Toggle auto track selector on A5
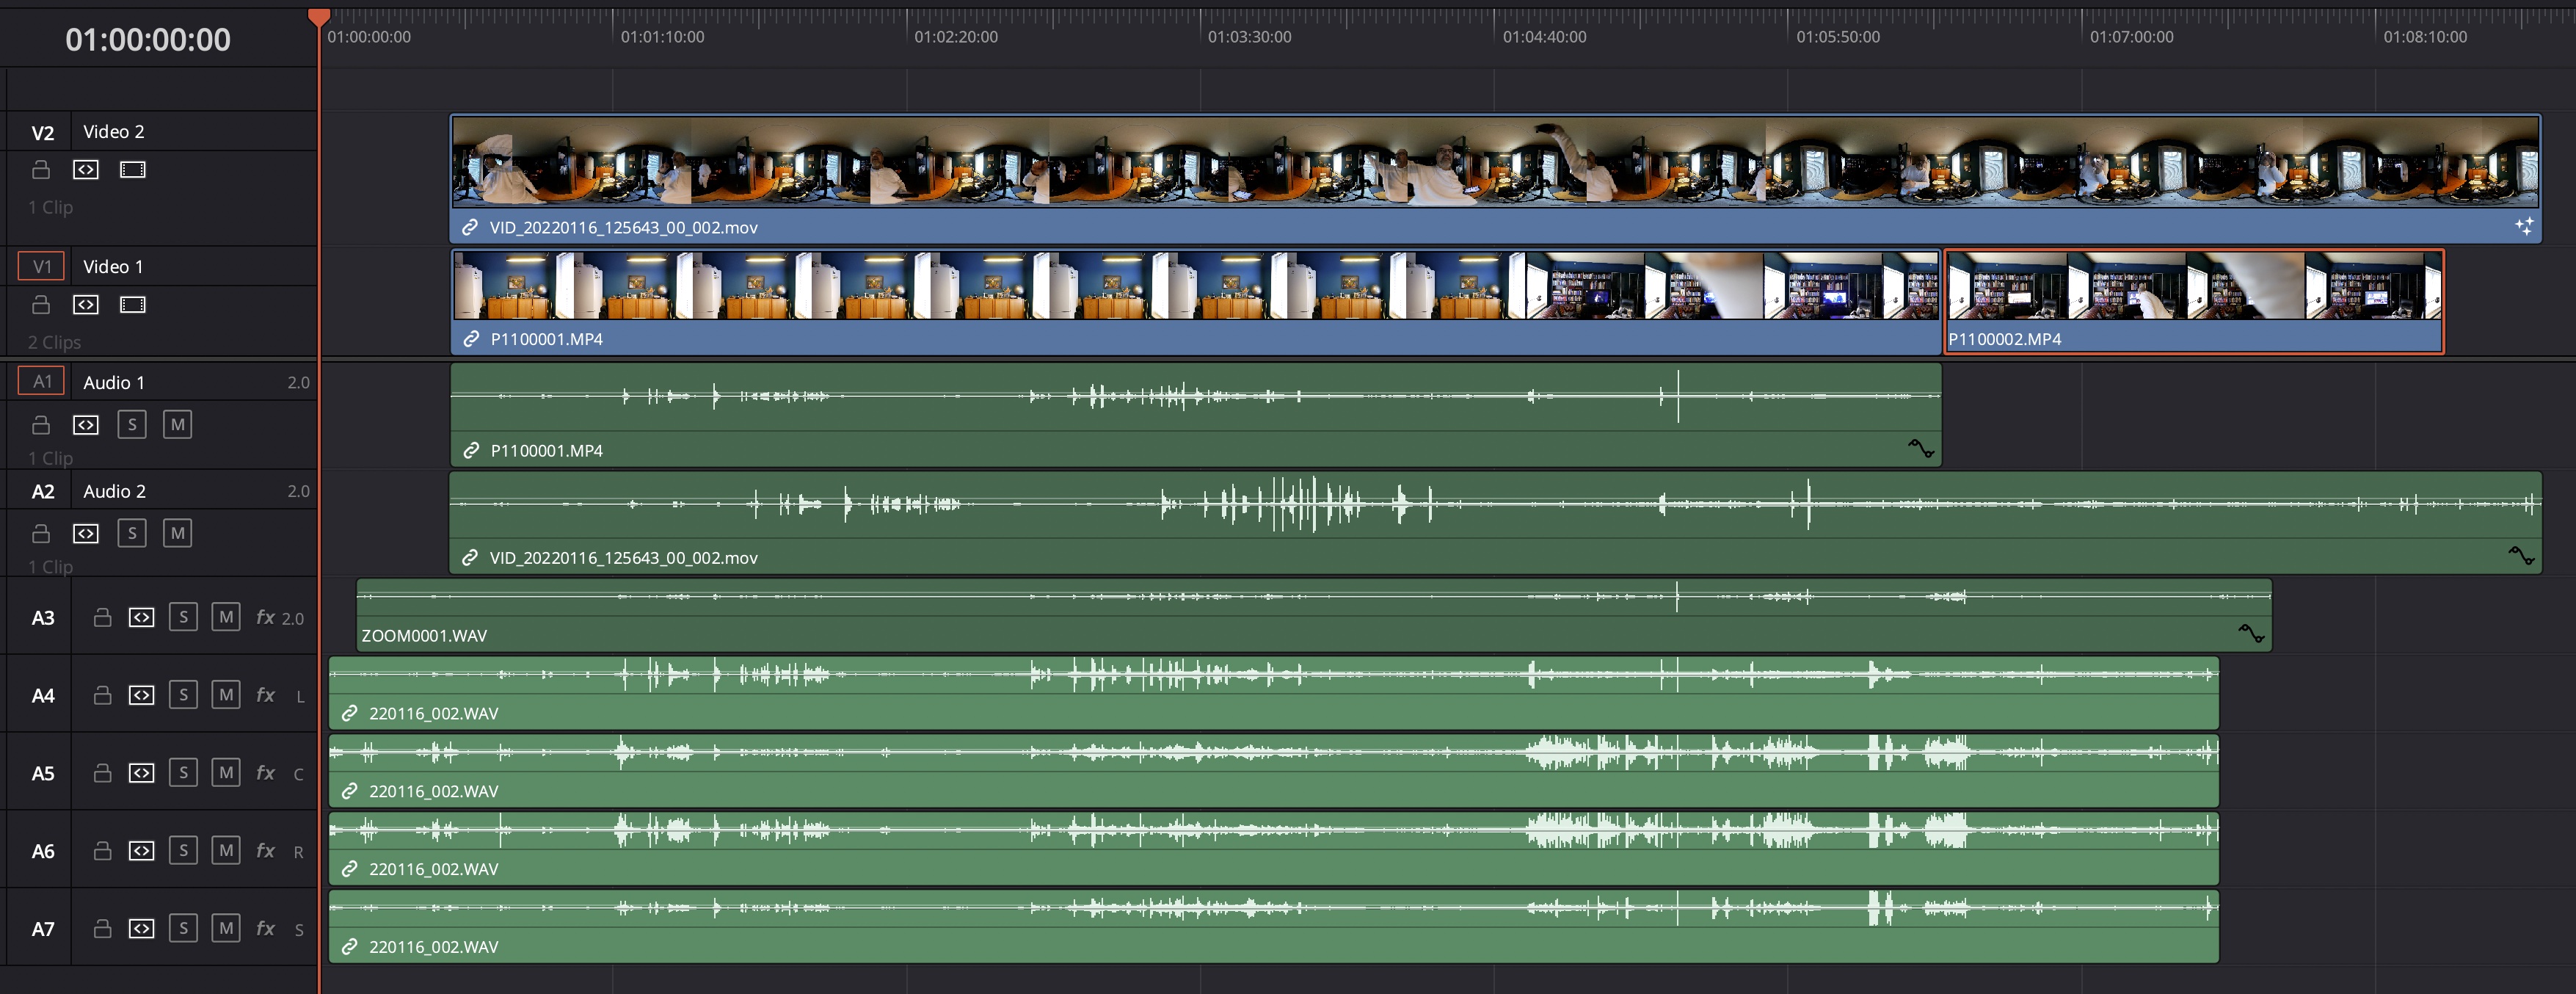 click(x=142, y=773)
